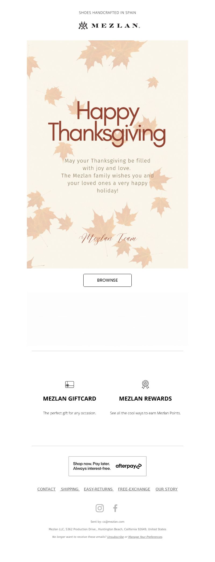Click the Mezlan logo at top

click(109, 26)
